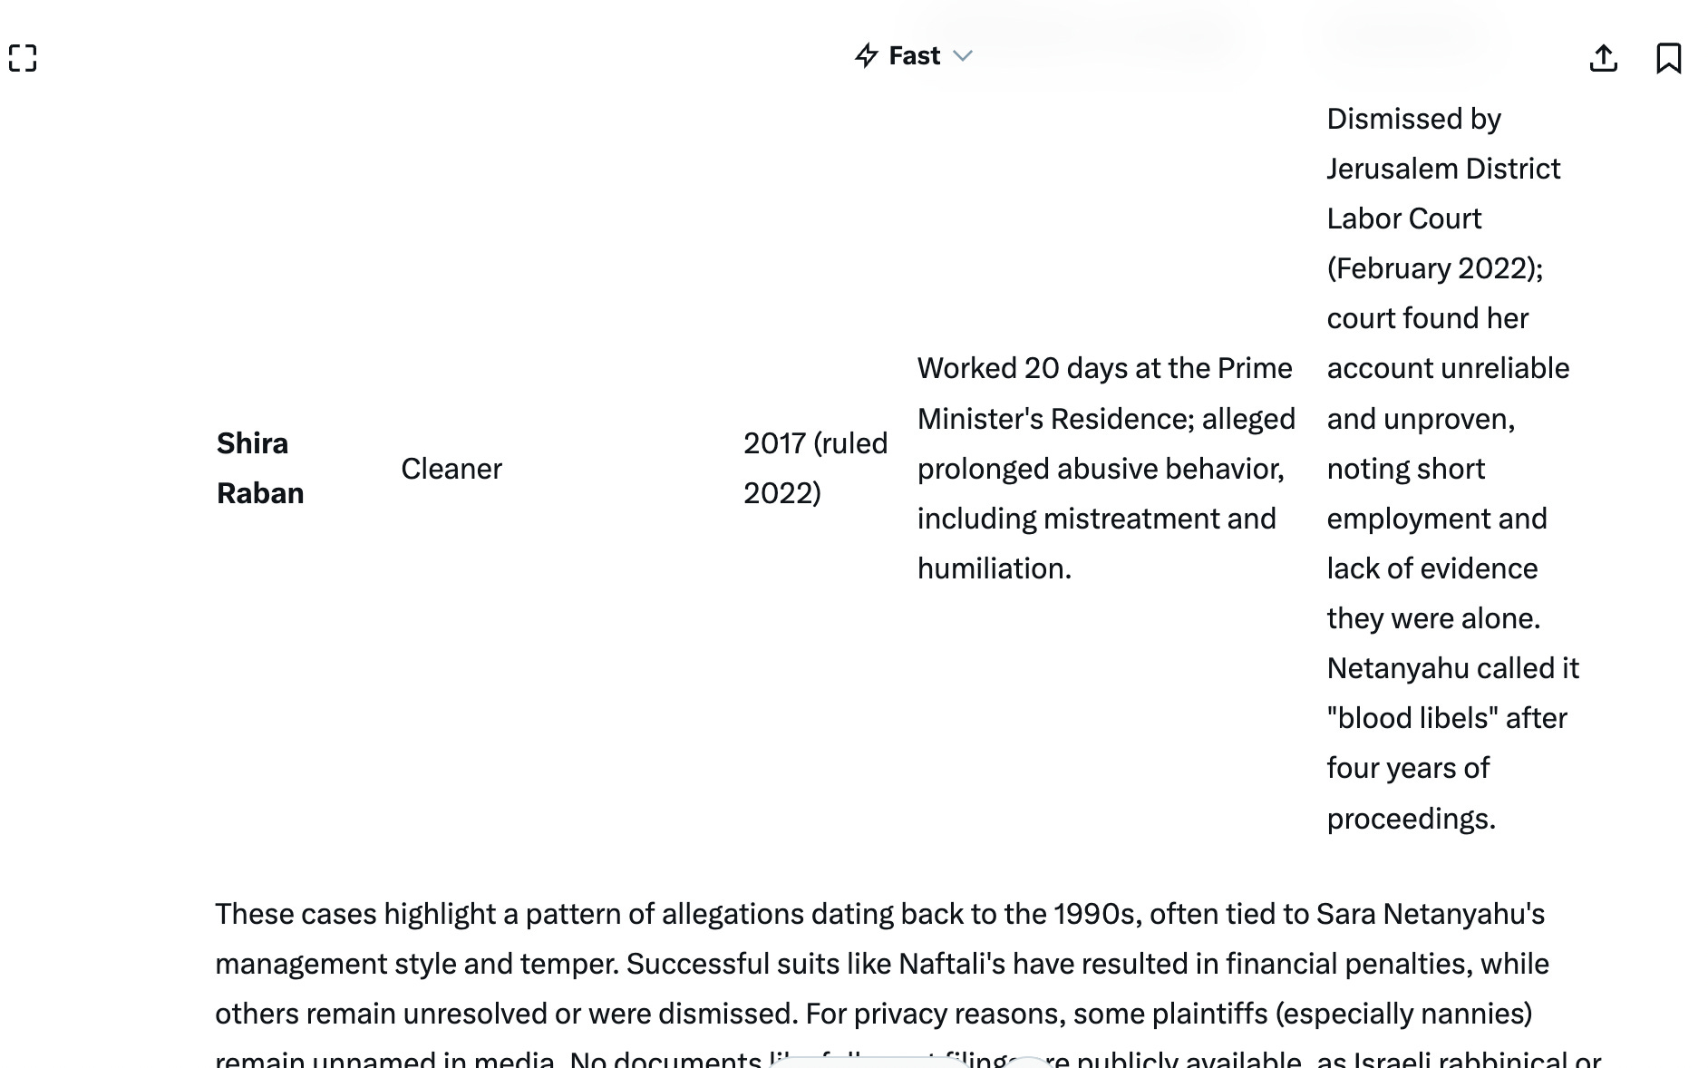The height and width of the screenshot is (1068, 1708).
Task: Click the rounded pill overlay at bottom center
Action: click(870, 1062)
